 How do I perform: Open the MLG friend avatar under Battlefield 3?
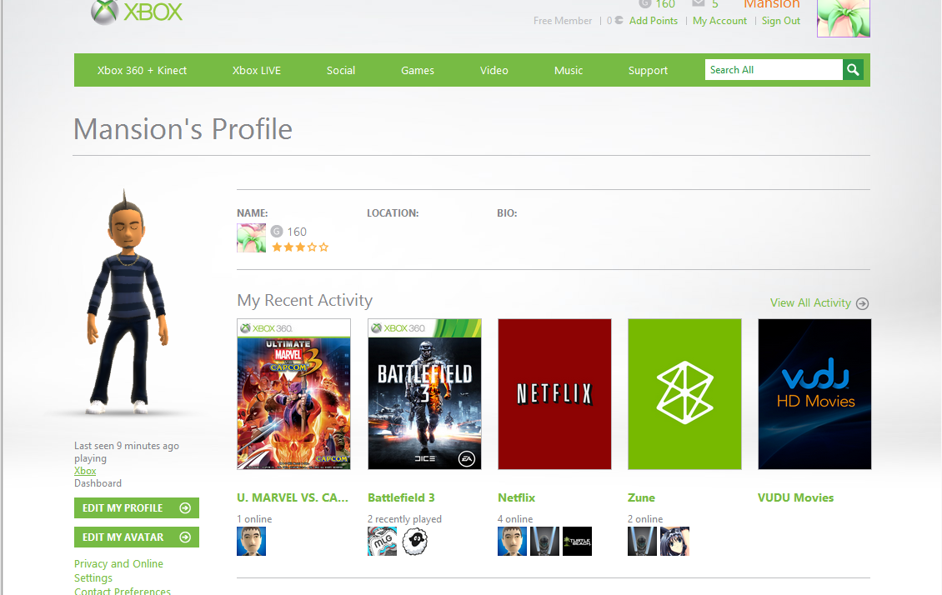pyautogui.click(x=382, y=541)
